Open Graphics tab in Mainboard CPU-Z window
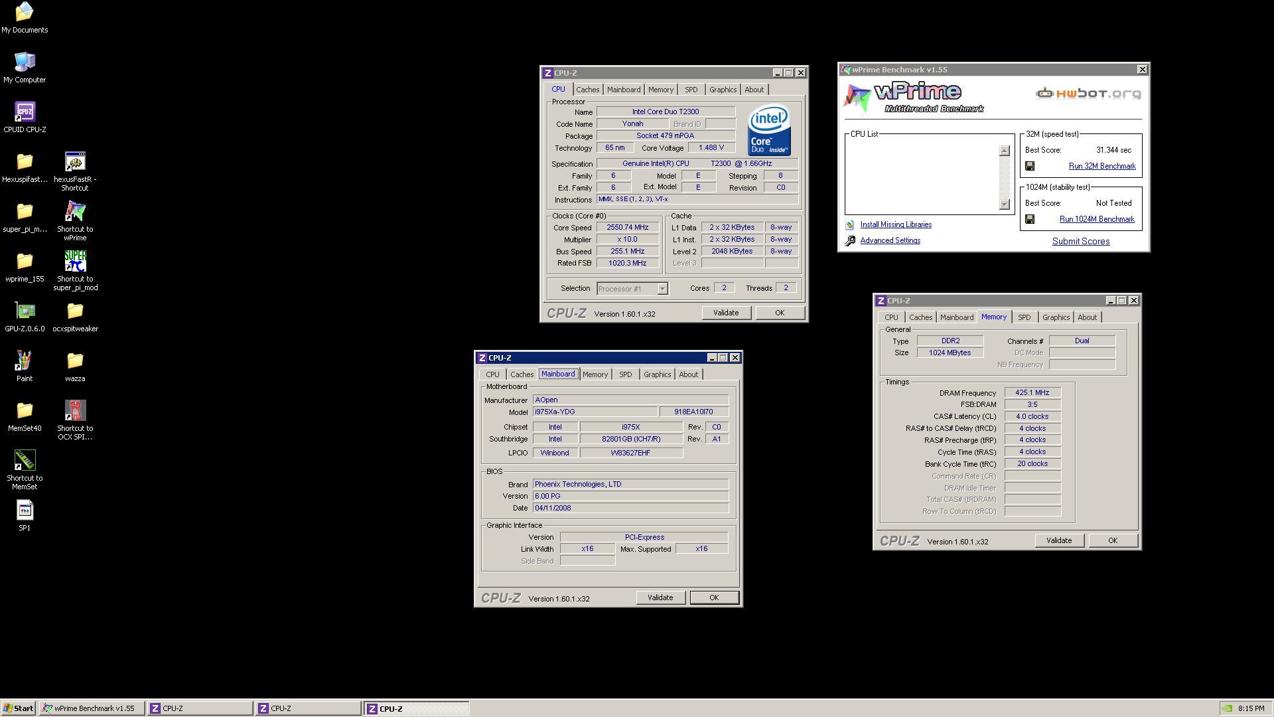 tap(657, 374)
